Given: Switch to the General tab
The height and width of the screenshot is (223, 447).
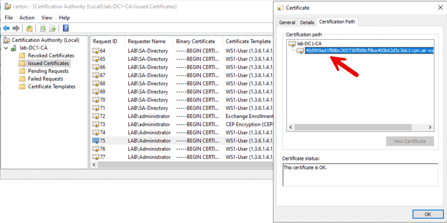Looking at the screenshot, I should pyautogui.click(x=287, y=22).
